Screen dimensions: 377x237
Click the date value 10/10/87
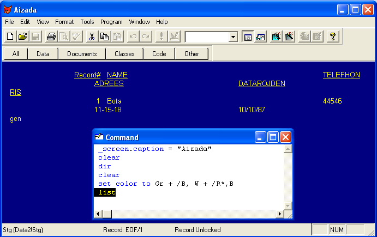[252, 110]
